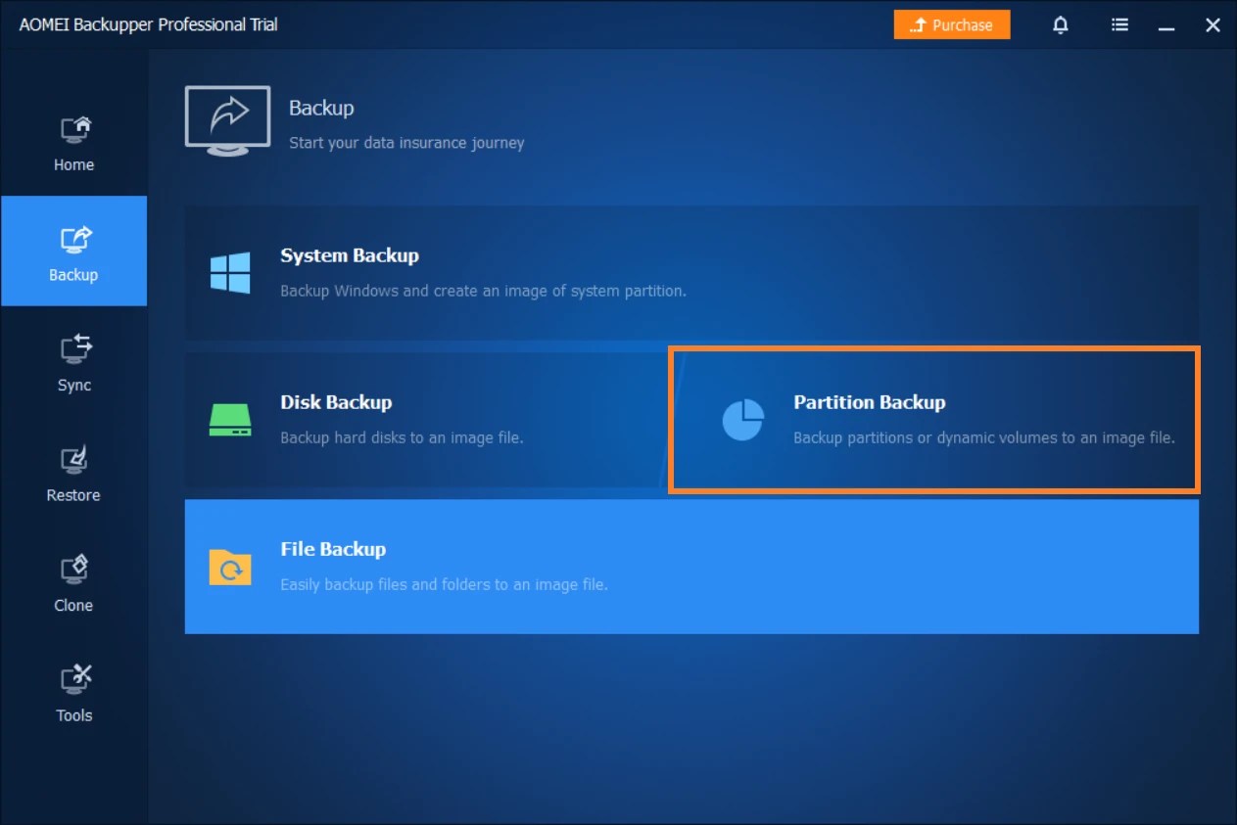
Task: Select the Home icon in the sidebar
Action: click(73, 128)
